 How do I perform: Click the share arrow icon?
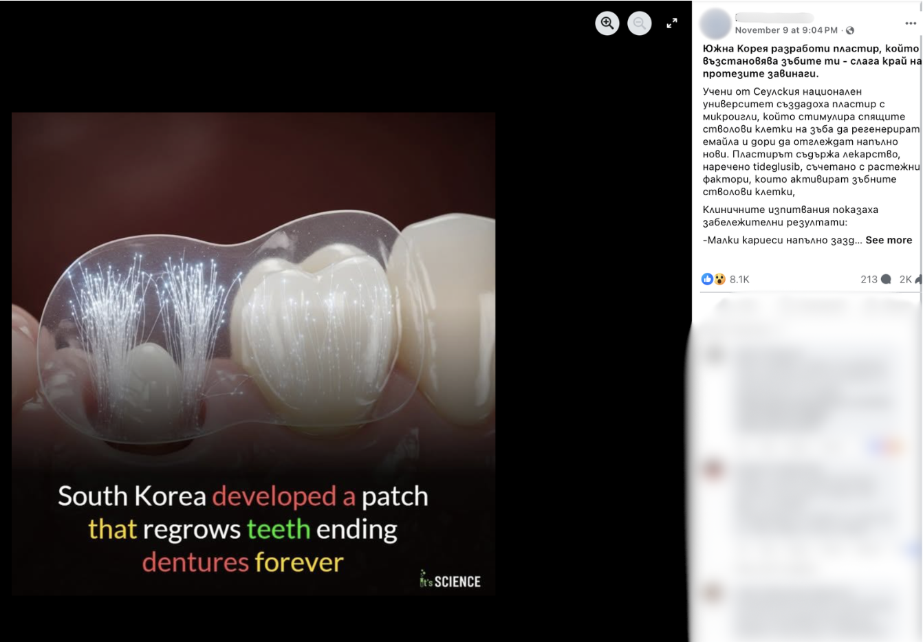click(917, 279)
